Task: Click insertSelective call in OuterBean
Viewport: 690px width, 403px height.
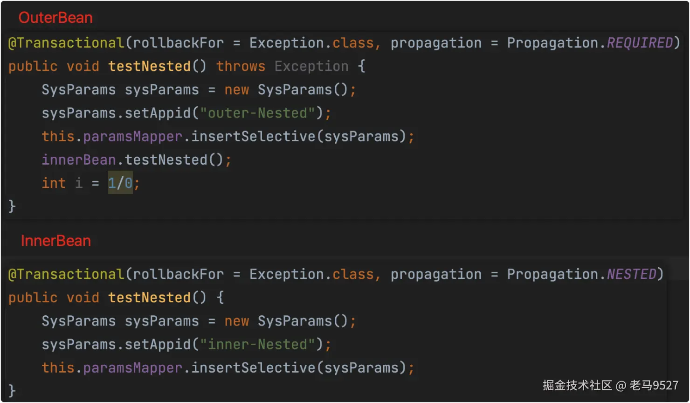Action: point(254,136)
